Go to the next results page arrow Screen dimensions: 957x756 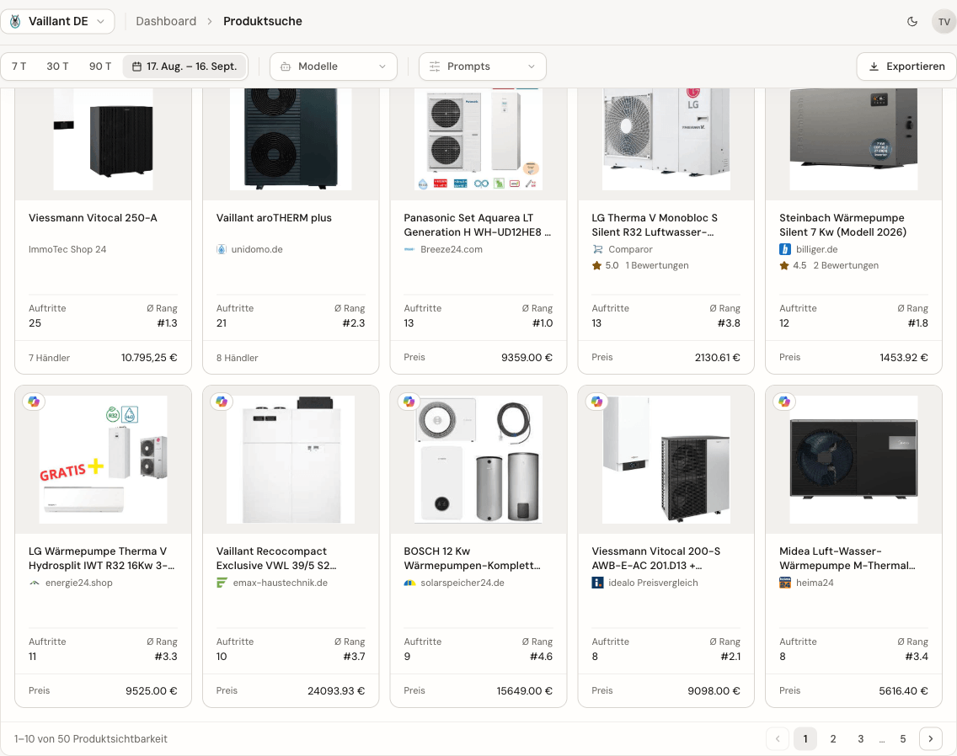[930, 738]
